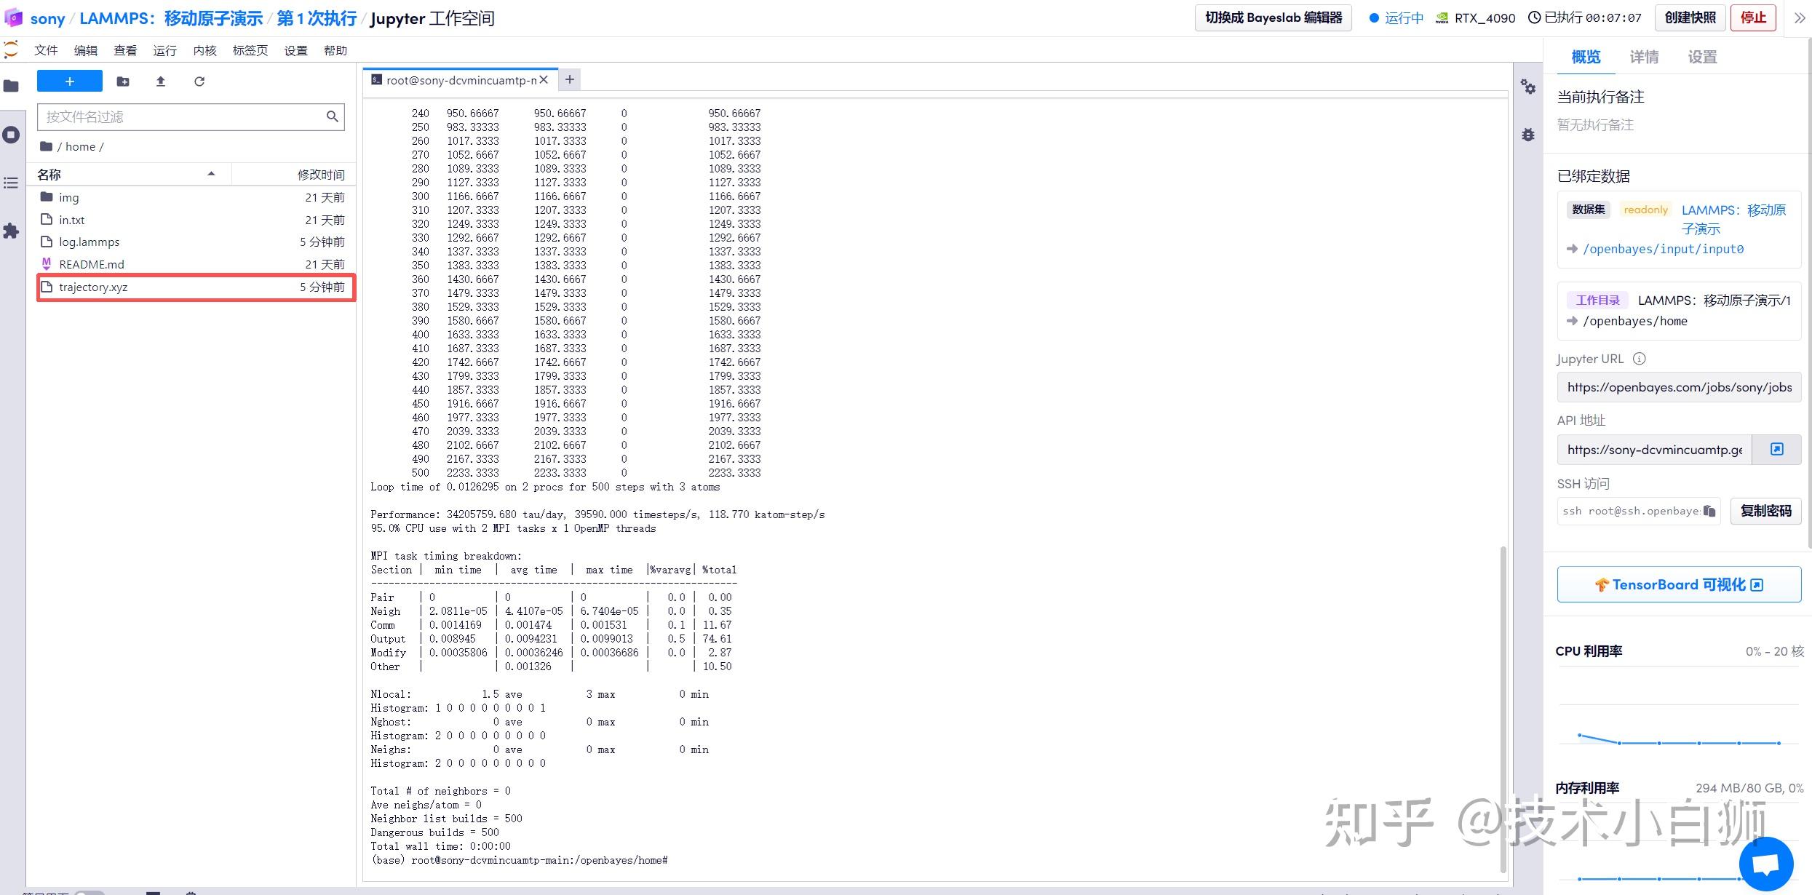
Task: Open the img folder
Action: coord(69,197)
